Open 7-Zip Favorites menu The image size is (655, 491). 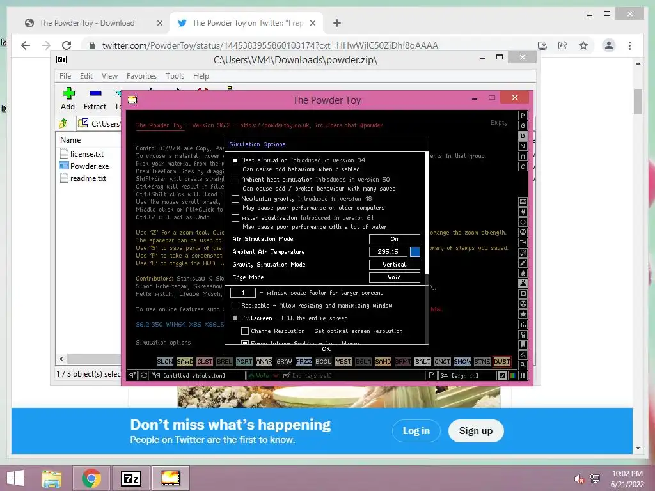pyautogui.click(x=141, y=76)
